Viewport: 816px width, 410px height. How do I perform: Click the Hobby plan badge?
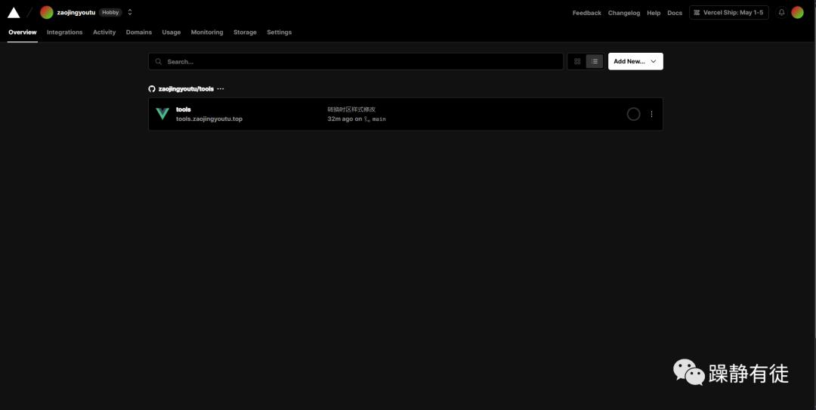click(110, 13)
